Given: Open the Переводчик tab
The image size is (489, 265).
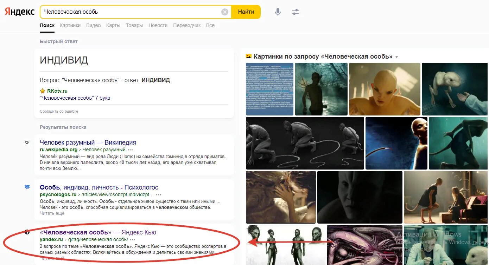Looking at the screenshot, I should (x=187, y=25).
